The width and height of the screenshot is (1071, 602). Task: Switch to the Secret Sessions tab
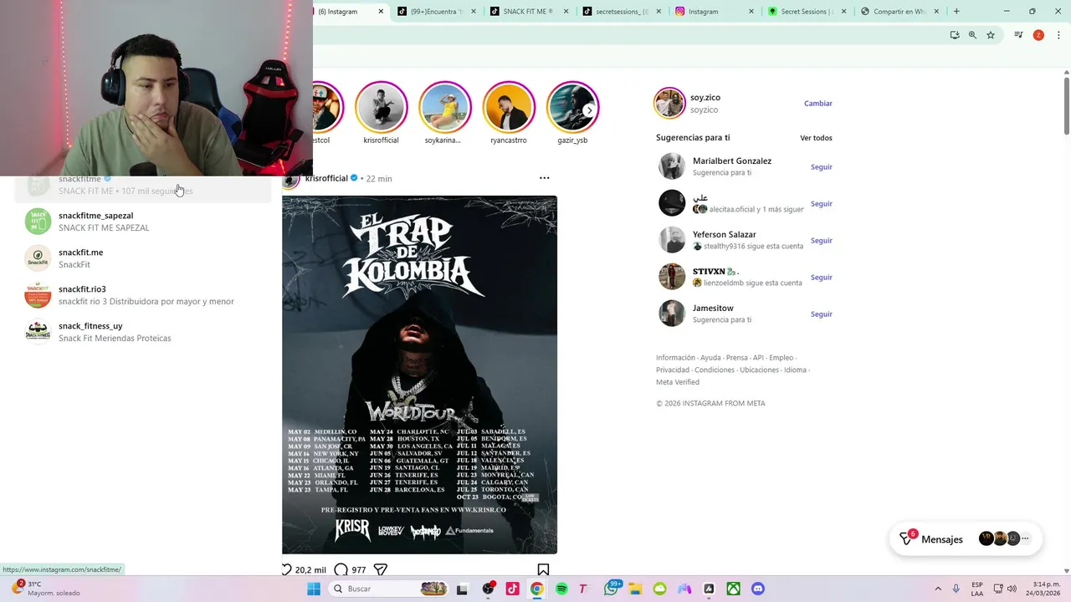[805, 11]
